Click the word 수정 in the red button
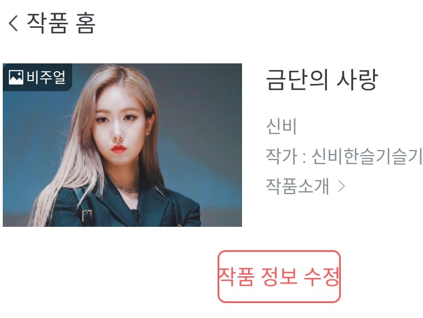The width and height of the screenshot is (423, 318). (321, 276)
